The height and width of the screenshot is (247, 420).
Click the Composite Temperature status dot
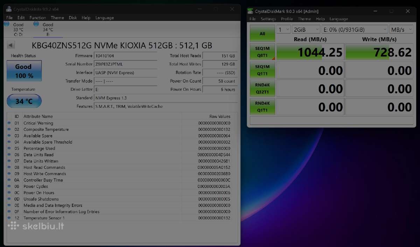tap(9, 129)
